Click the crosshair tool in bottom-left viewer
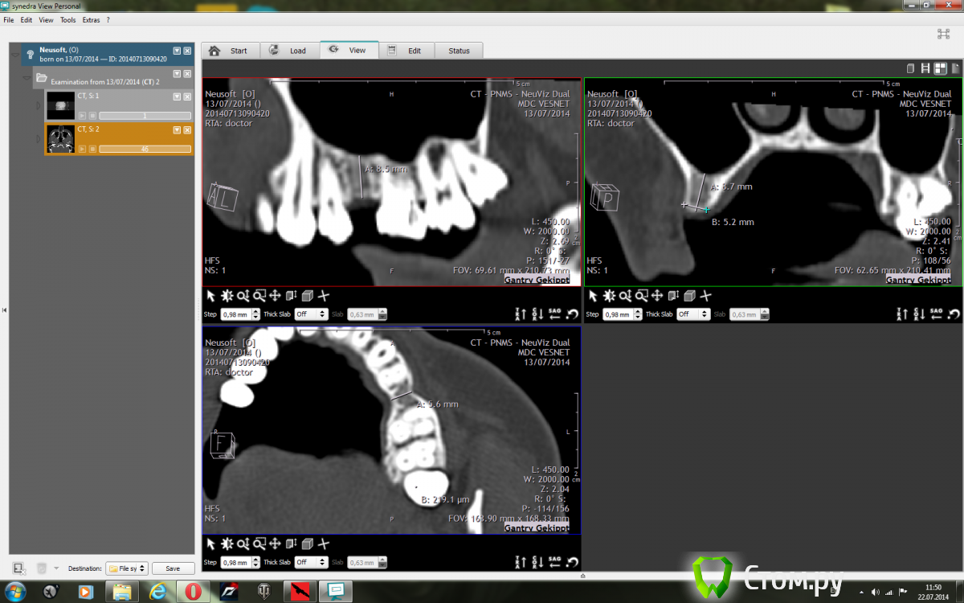This screenshot has width=964, height=603. click(x=324, y=544)
